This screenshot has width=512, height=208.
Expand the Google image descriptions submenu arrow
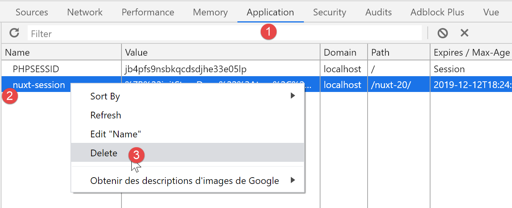(x=293, y=181)
